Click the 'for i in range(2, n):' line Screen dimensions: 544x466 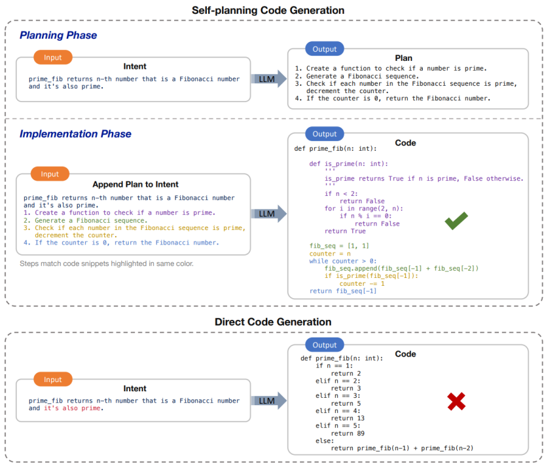(x=363, y=208)
